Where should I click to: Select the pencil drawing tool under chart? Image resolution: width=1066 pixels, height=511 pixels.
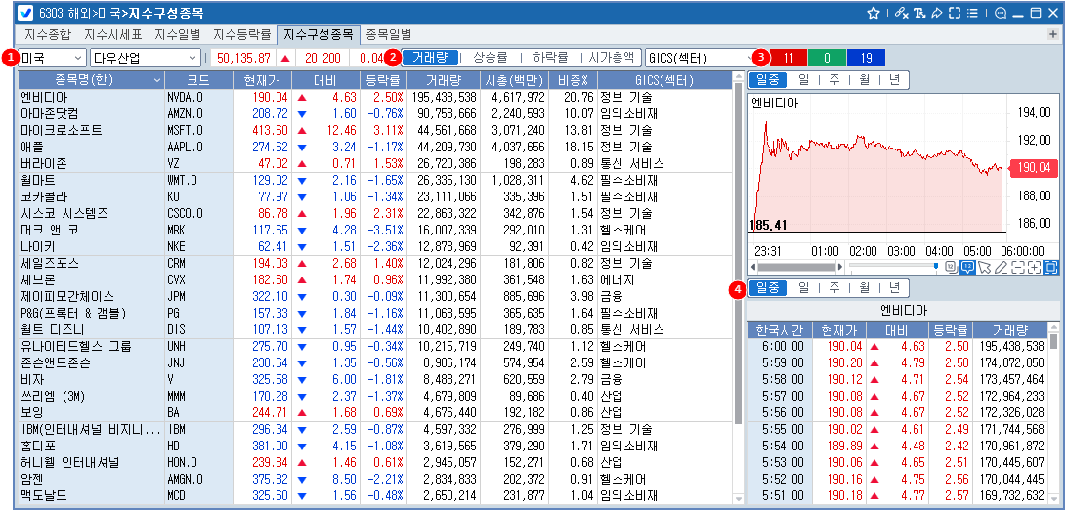(x=1001, y=267)
